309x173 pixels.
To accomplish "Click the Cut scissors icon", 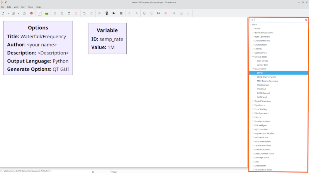I will pyautogui.click(x=55, y=13).
